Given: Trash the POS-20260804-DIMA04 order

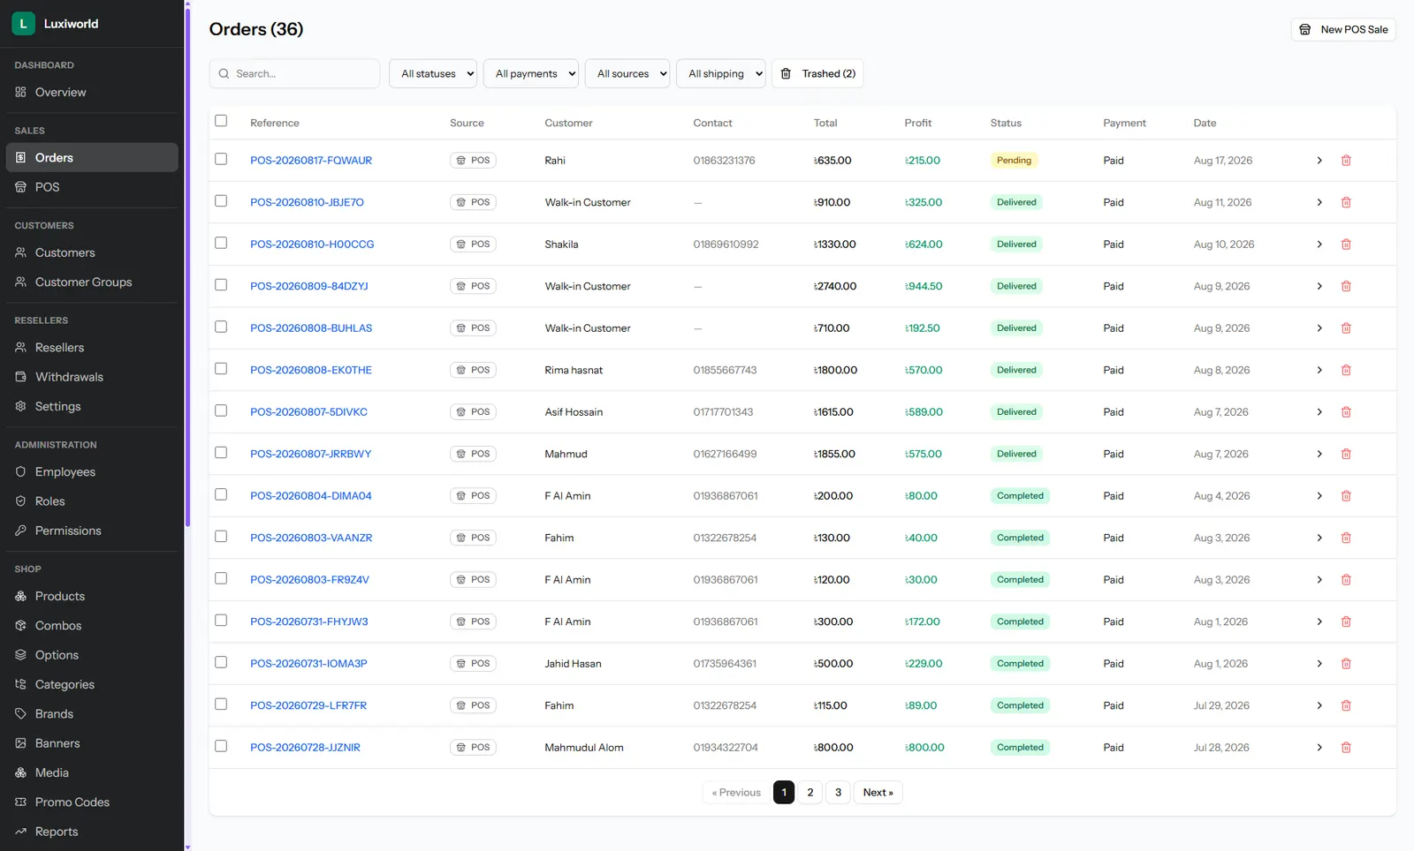Looking at the screenshot, I should (1346, 496).
